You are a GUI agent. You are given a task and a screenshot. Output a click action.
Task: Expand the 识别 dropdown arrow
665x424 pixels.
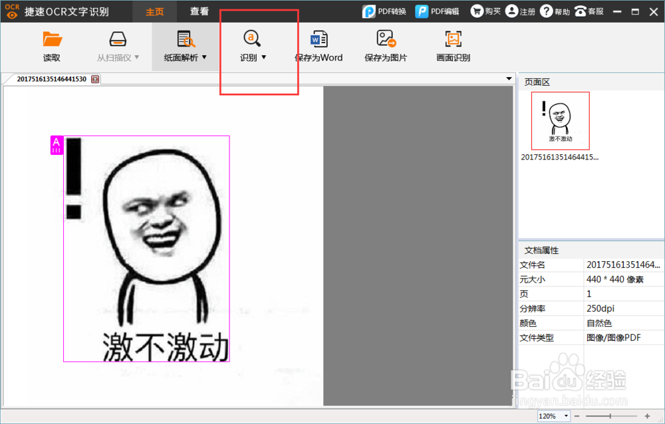[264, 57]
